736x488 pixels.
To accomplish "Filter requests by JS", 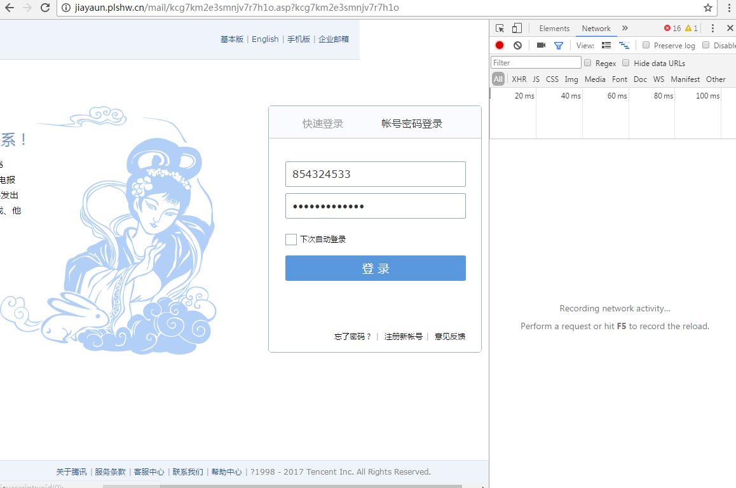I will (536, 79).
